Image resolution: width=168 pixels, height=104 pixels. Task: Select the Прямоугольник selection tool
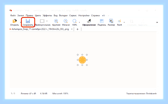pos(42,21)
